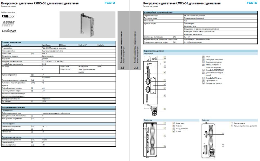Select the 'Ввод/Вывод' column header
The width and height of the screenshot is (260, 161).
pyautogui.click(x=46, y=45)
